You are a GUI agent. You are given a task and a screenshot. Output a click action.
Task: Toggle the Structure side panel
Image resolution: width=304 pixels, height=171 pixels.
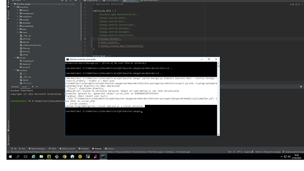click(8, 140)
